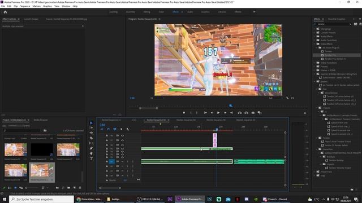The width and height of the screenshot is (362, 203).
Task: Toggle nest insert mode in timeline header
Action: tap(102, 129)
